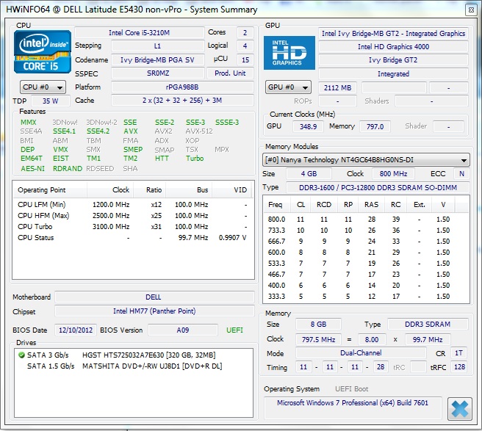Click the Platform value rPGA988B
Viewport: 482px width, 431px height.
coord(182,87)
